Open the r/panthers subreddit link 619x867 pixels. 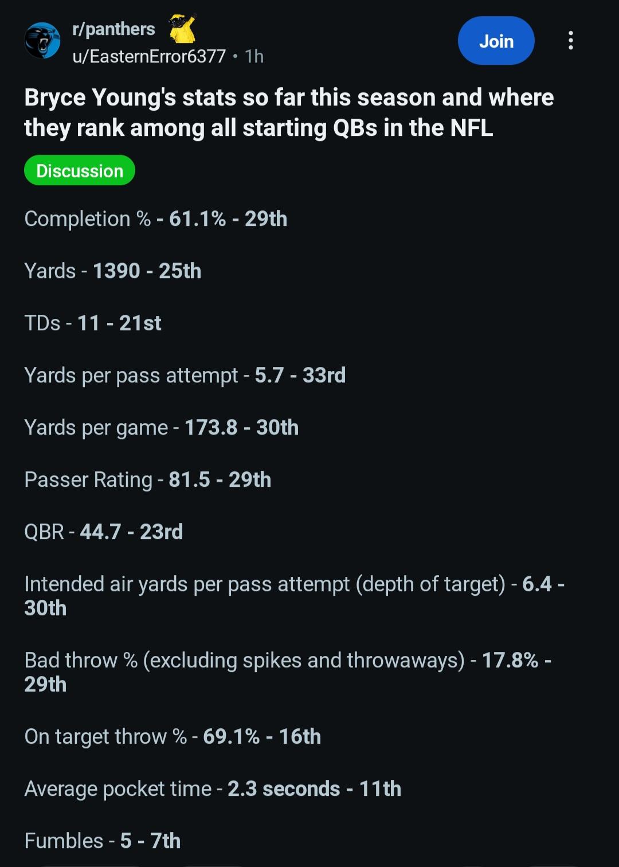(x=113, y=29)
